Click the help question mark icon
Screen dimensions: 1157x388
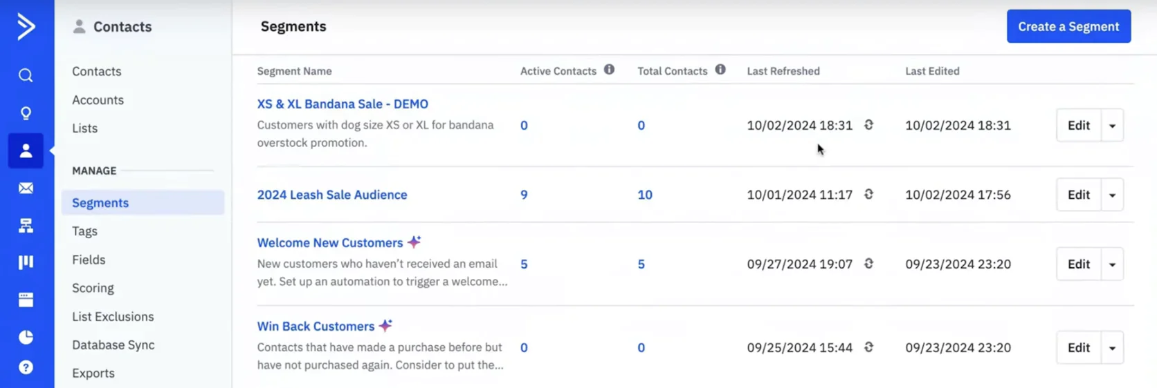coord(26,367)
